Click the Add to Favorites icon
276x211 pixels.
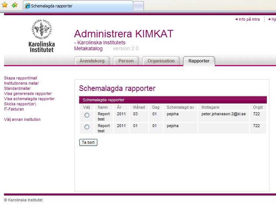click(x=15, y=5)
